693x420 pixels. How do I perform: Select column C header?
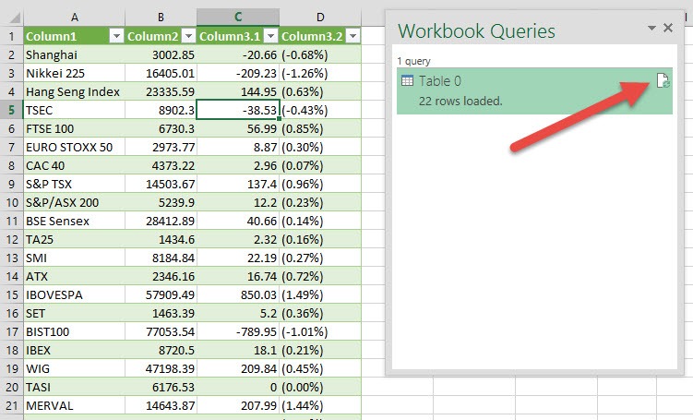(238, 18)
